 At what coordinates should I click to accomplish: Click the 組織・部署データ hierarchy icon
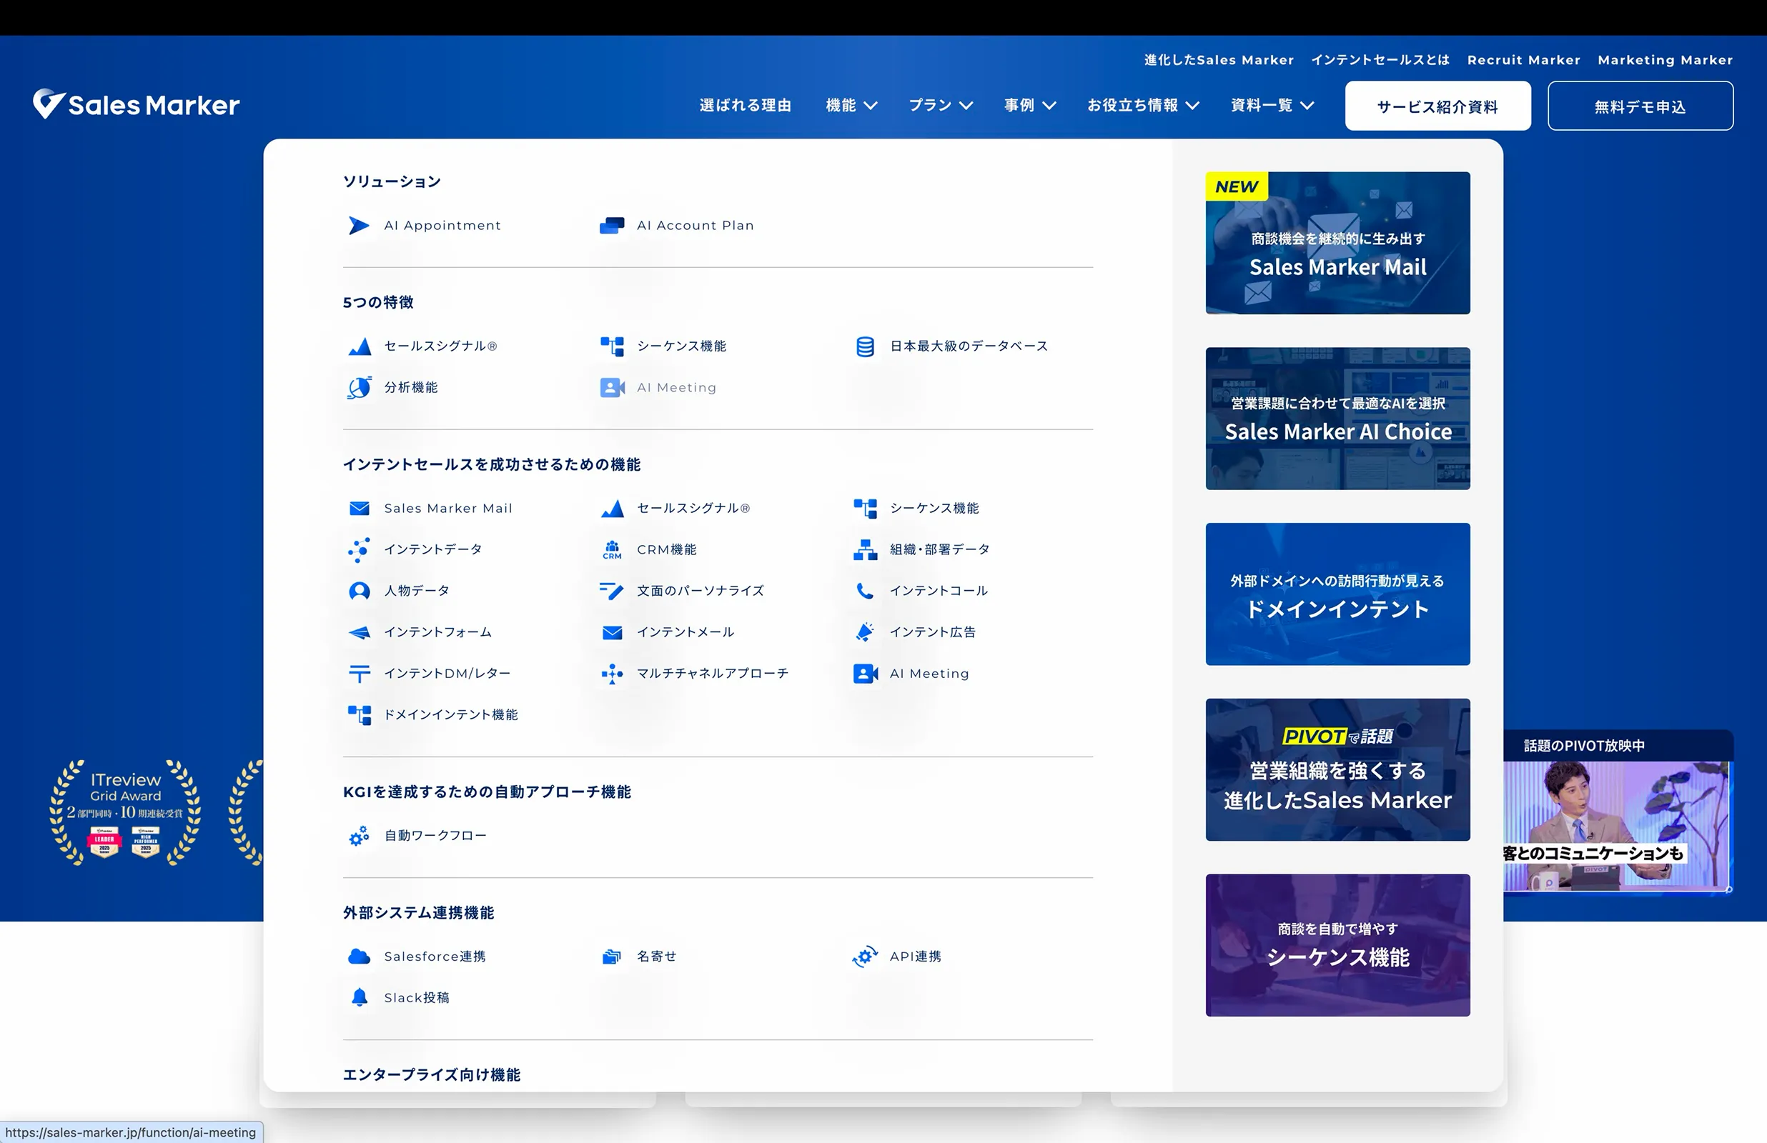click(865, 550)
